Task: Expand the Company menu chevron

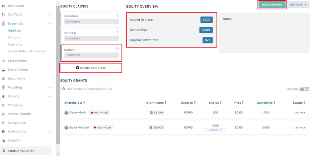Action: (50, 105)
